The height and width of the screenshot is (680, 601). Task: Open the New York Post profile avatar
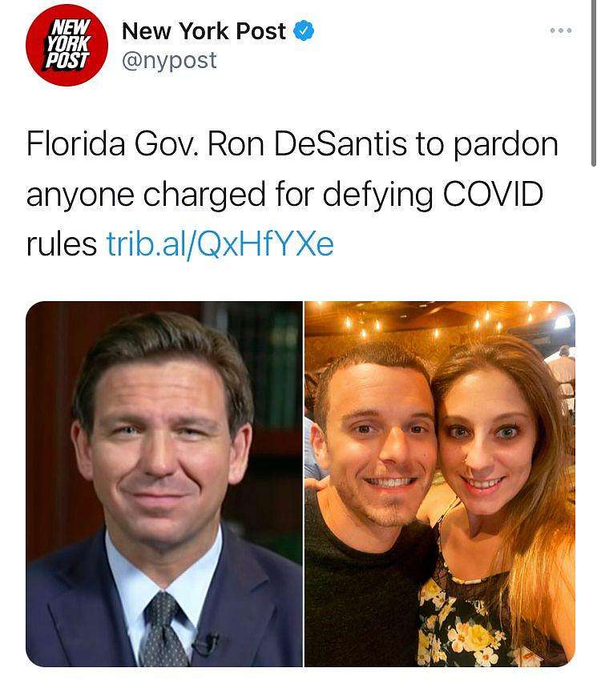pyautogui.click(x=67, y=45)
